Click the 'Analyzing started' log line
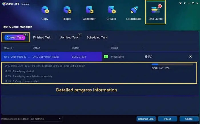 pyautogui.click(x=19, y=71)
